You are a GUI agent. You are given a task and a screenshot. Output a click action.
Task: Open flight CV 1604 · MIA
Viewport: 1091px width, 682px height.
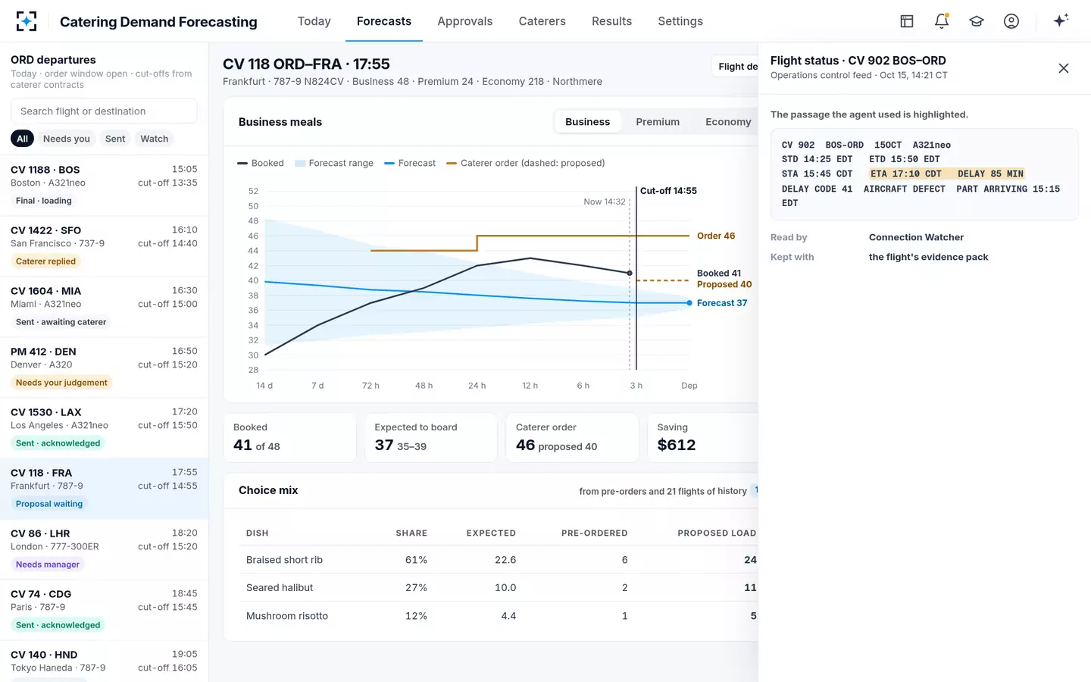click(104, 307)
